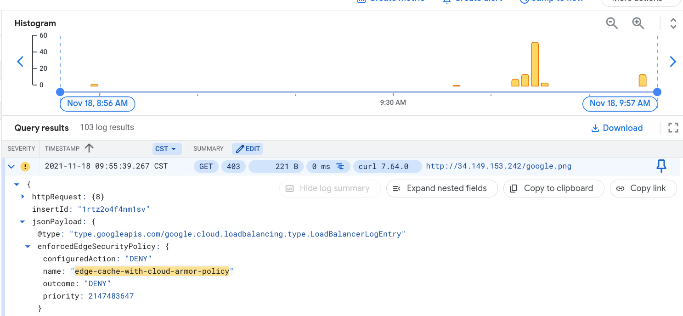The height and width of the screenshot is (316, 683).
Task: Click the timestamp sort arrow
Action: click(89, 148)
